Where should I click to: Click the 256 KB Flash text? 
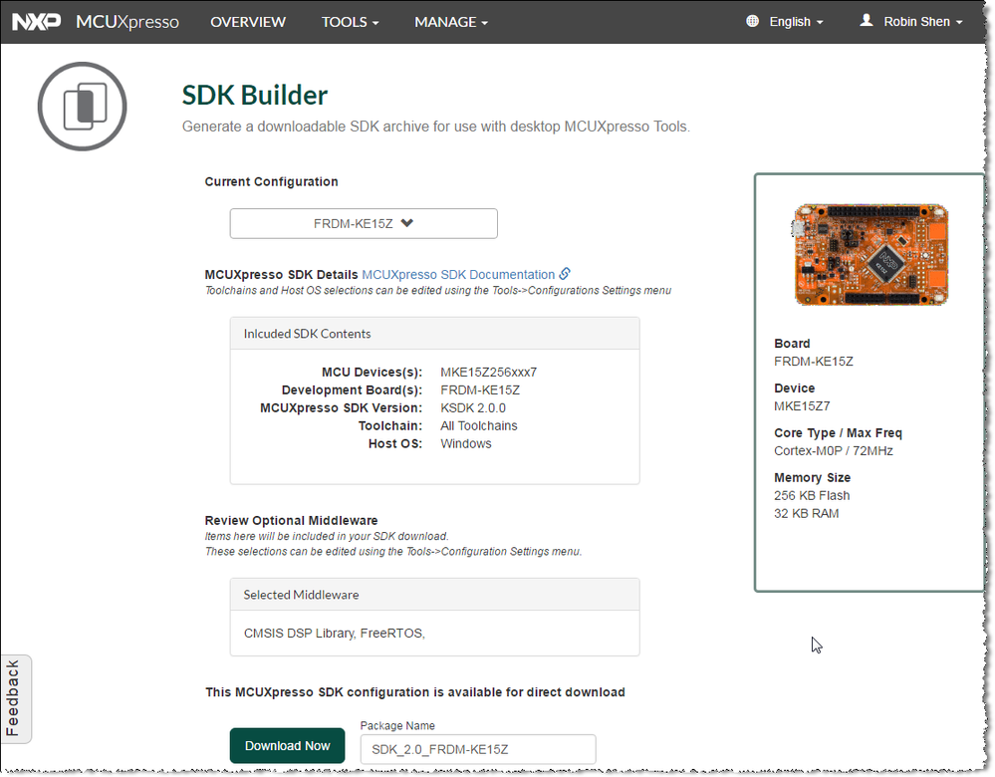812,496
